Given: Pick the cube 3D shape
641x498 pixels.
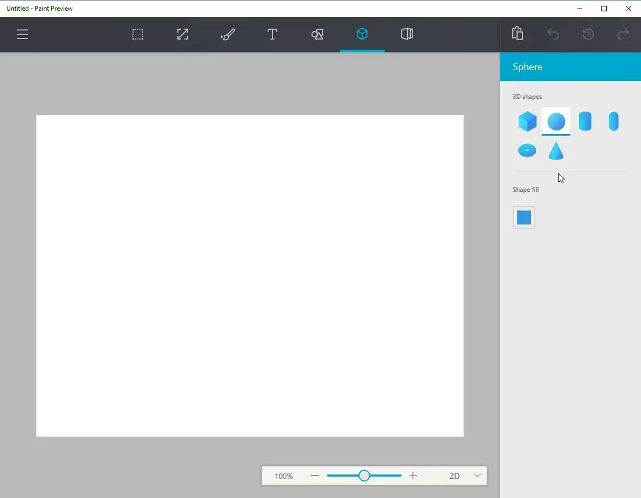Looking at the screenshot, I should [527, 122].
